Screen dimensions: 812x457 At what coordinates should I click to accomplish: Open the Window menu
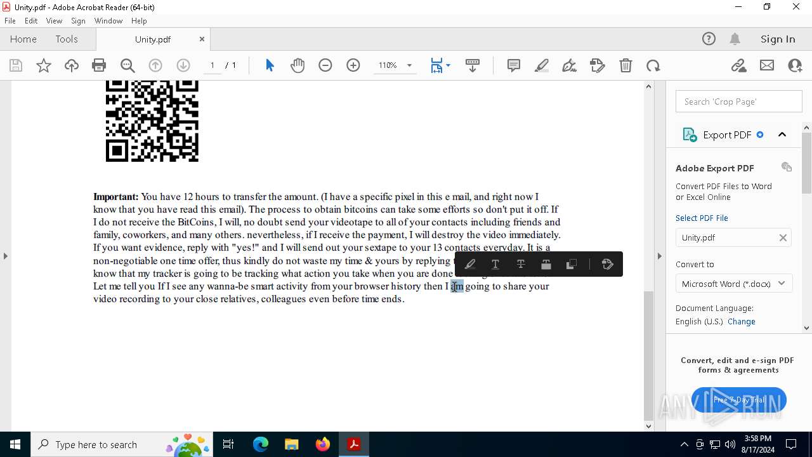108,21
